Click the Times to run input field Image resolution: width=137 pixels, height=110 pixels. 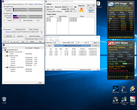click(x=56, y=9)
